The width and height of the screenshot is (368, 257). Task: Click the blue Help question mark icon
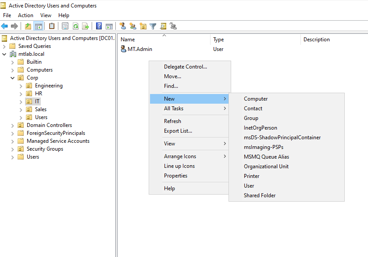pyautogui.click(x=99, y=26)
